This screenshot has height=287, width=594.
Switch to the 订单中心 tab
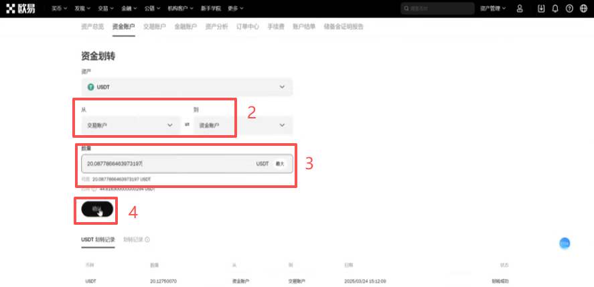248,27
